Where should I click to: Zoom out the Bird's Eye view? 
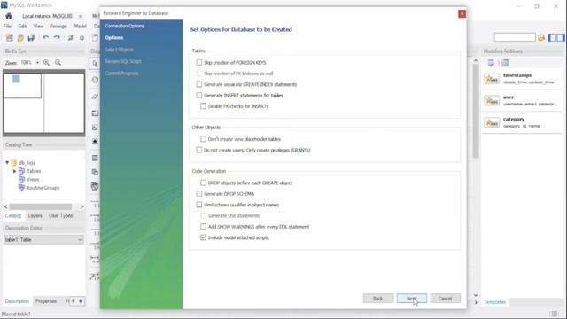tap(58, 63)
